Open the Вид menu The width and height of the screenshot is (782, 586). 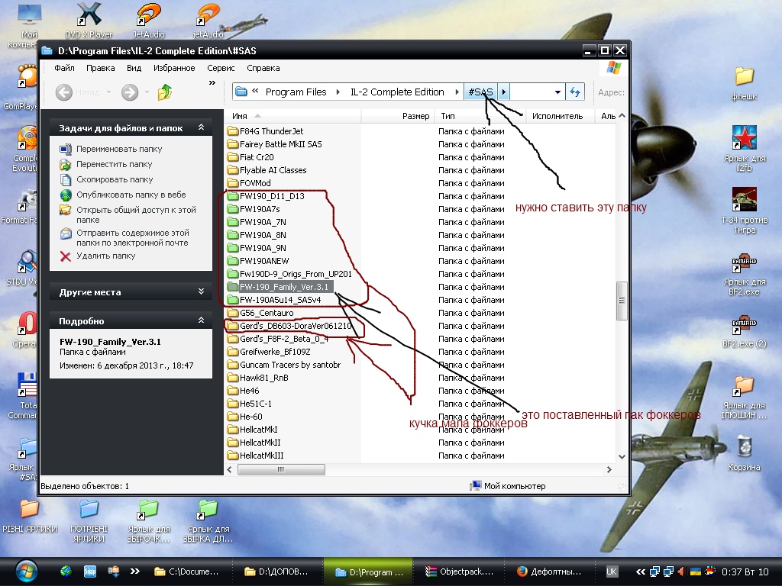coord(134,68)
